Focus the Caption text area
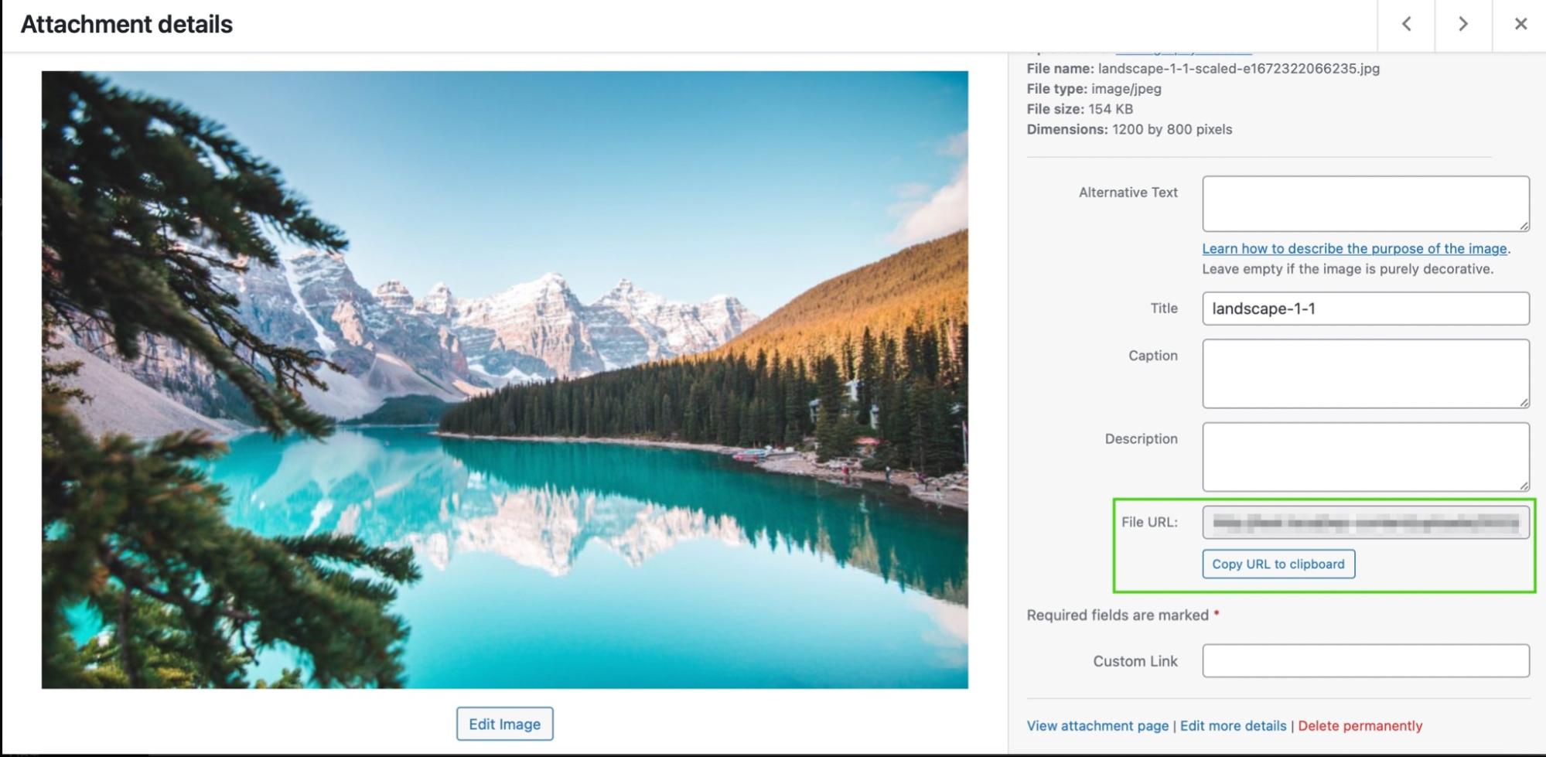The height and width of the screenshot is (757, 1546). point(1366,373)
